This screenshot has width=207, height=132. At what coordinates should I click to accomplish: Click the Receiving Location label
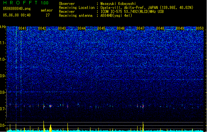(x=77, y=8)
